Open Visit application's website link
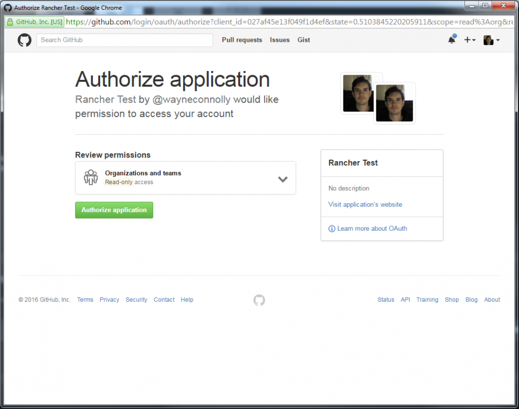 coord(365,204)
